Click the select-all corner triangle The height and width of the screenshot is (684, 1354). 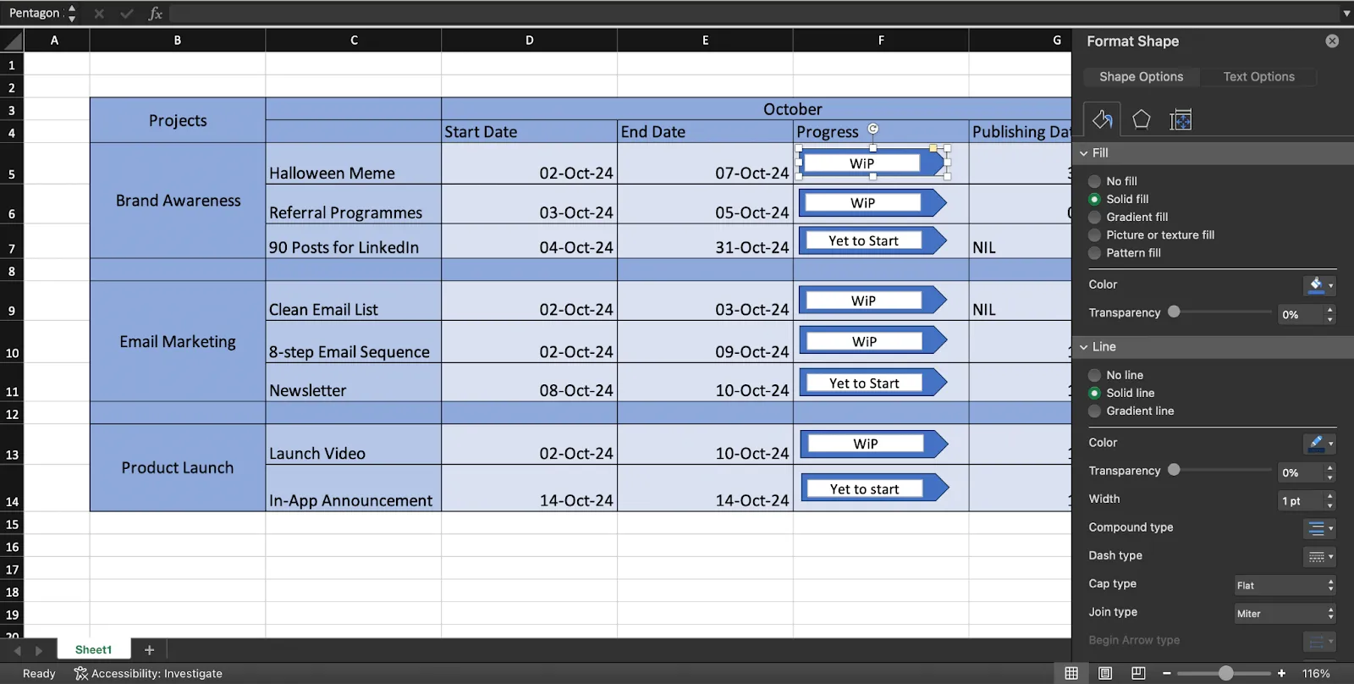12,40
